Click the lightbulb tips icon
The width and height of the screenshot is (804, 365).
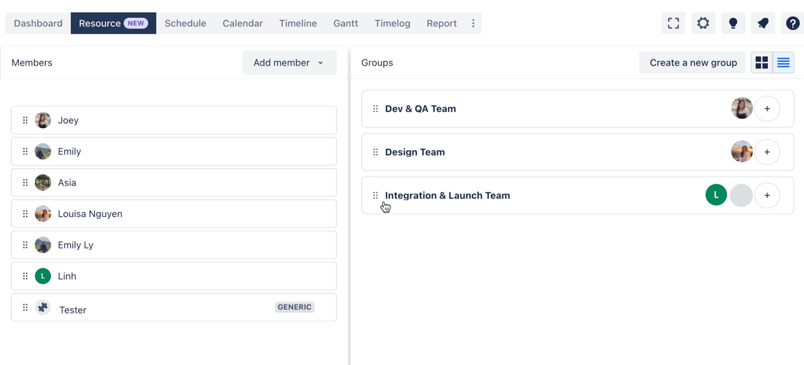point(733,23)
